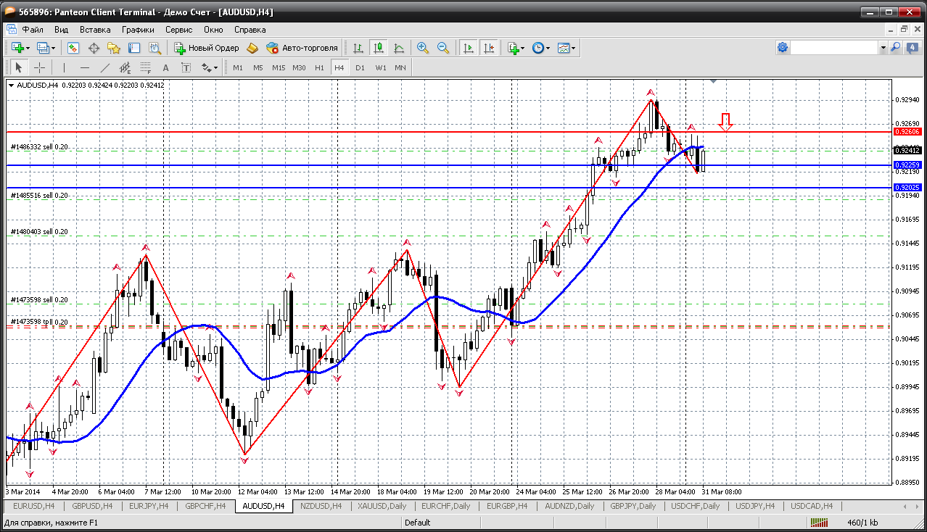This screenshot has width=927, height=532.
Task: Select the crosshair cursor tool
Action: [40, 67]
